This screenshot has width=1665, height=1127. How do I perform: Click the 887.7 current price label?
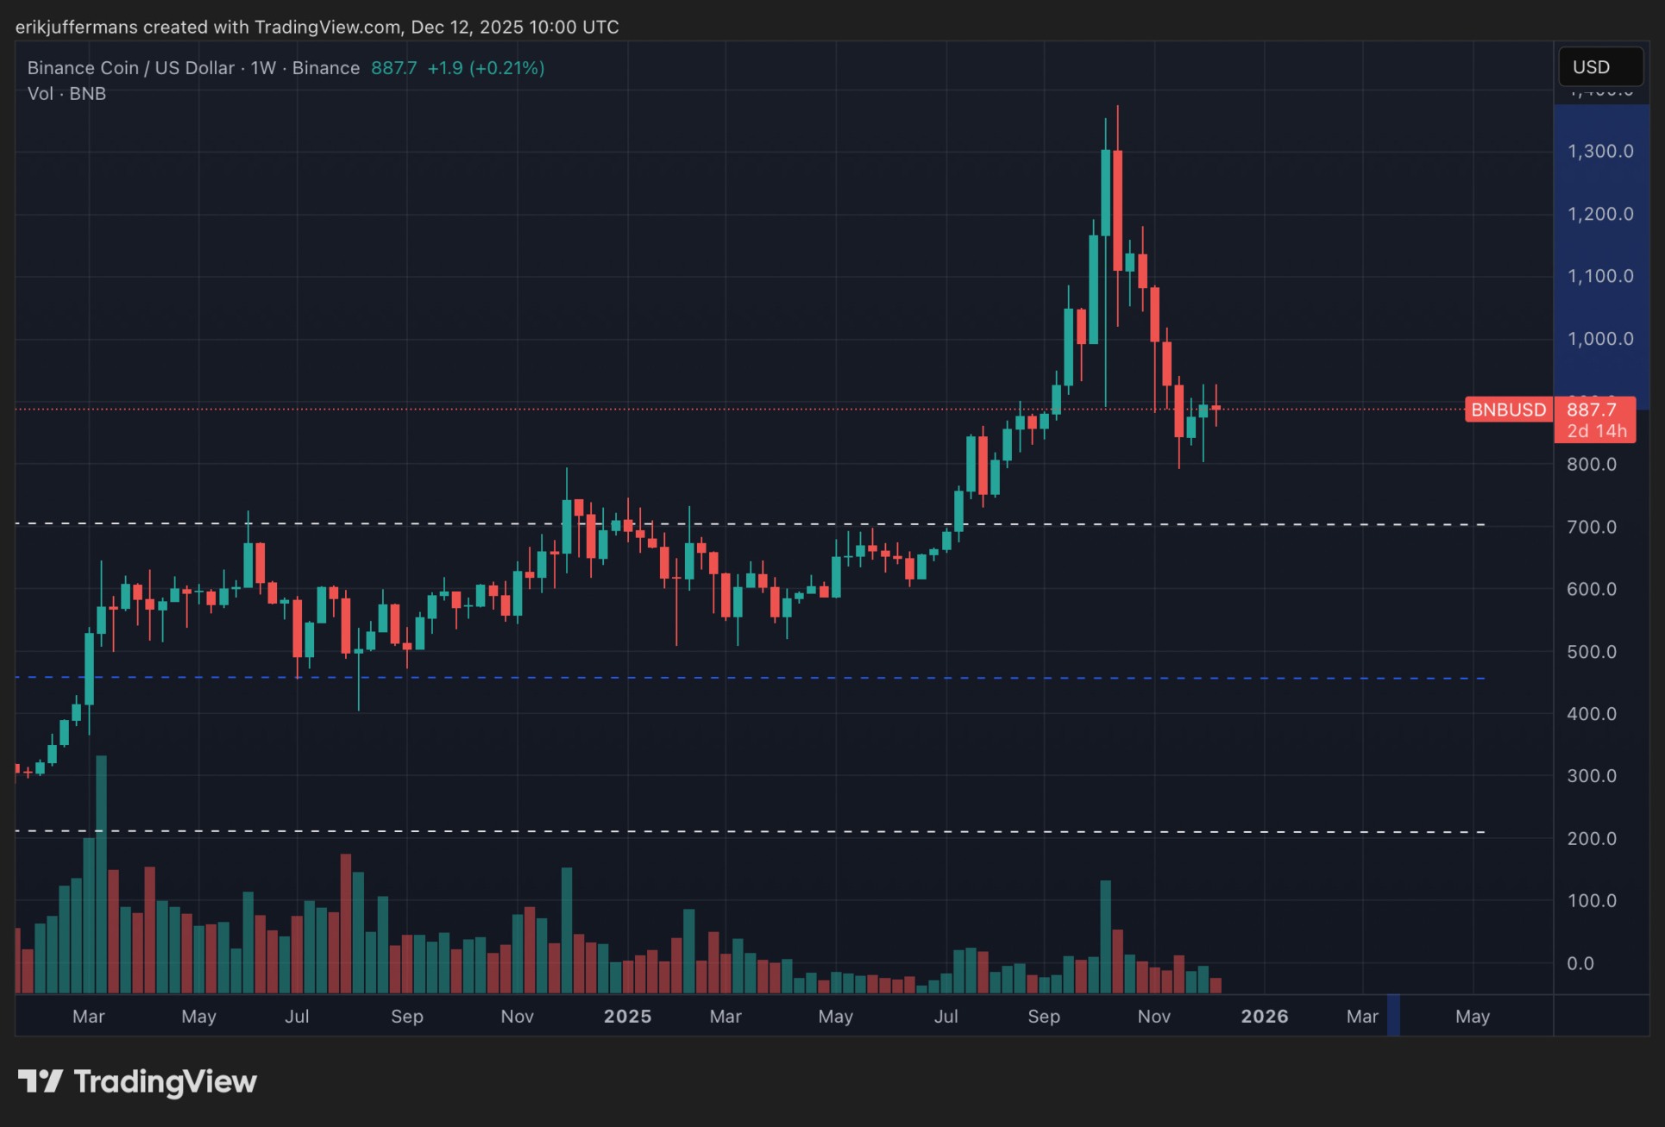coord(1593,410)
